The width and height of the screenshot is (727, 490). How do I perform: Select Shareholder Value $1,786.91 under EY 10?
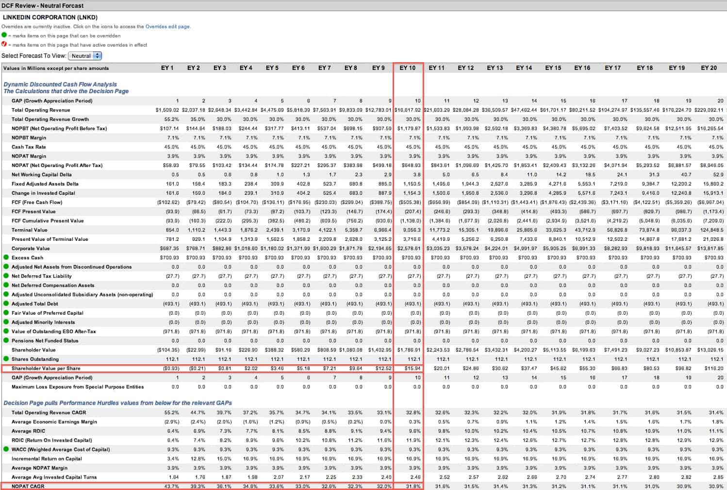coord(409,350)
